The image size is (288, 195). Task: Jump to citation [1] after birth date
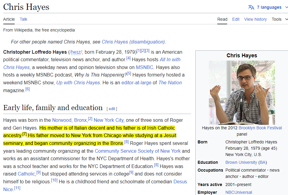(x=139, y=50)
